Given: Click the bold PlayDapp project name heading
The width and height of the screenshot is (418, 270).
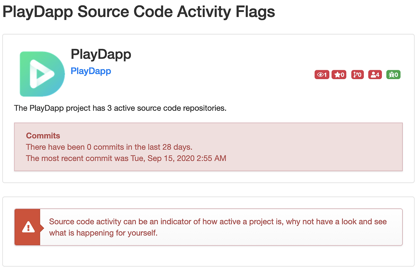Looking at the screenshot, I should (101, 54).
